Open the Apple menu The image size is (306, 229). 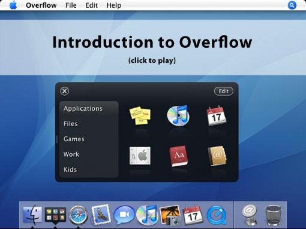point(13,5)
